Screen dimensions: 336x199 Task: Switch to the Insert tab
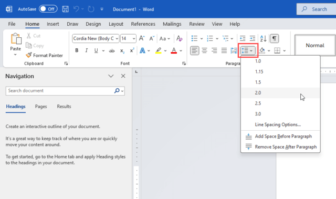pyautogui.click(x=52, y=24)
